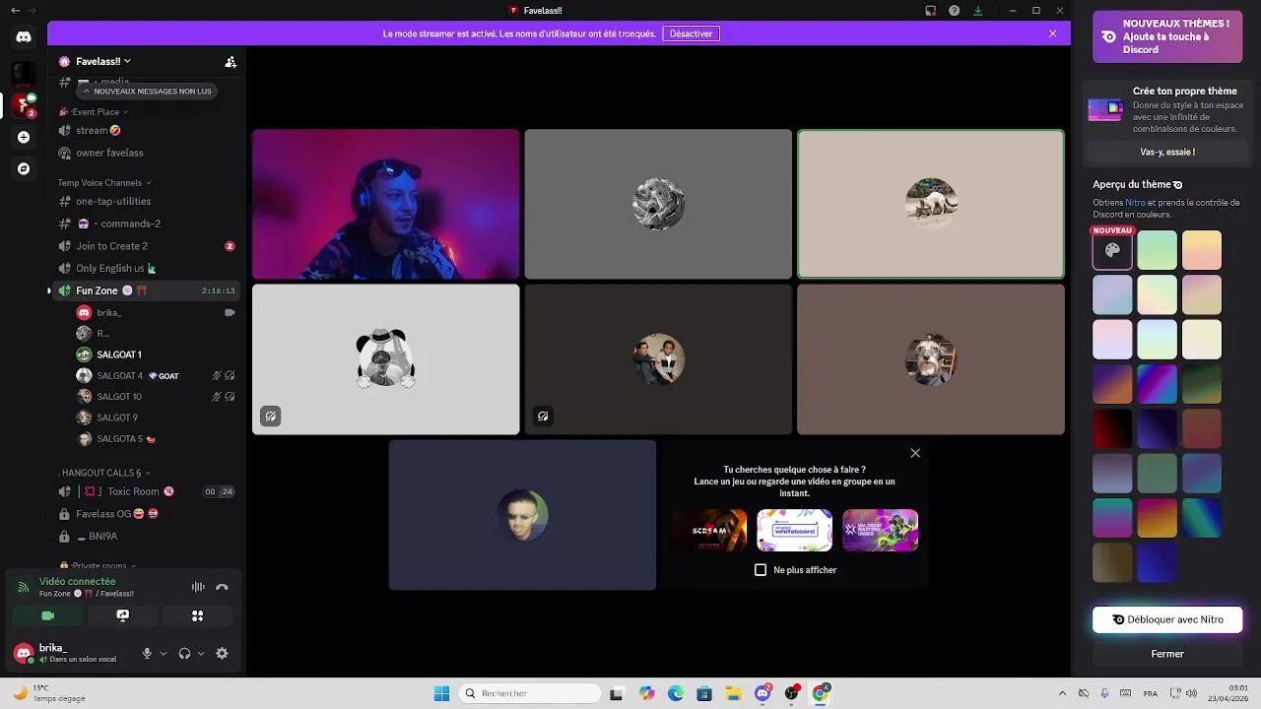Open custom theme palette swatch icon
The width and height of the screenshot is (1261, 709).
[1112, 250]
